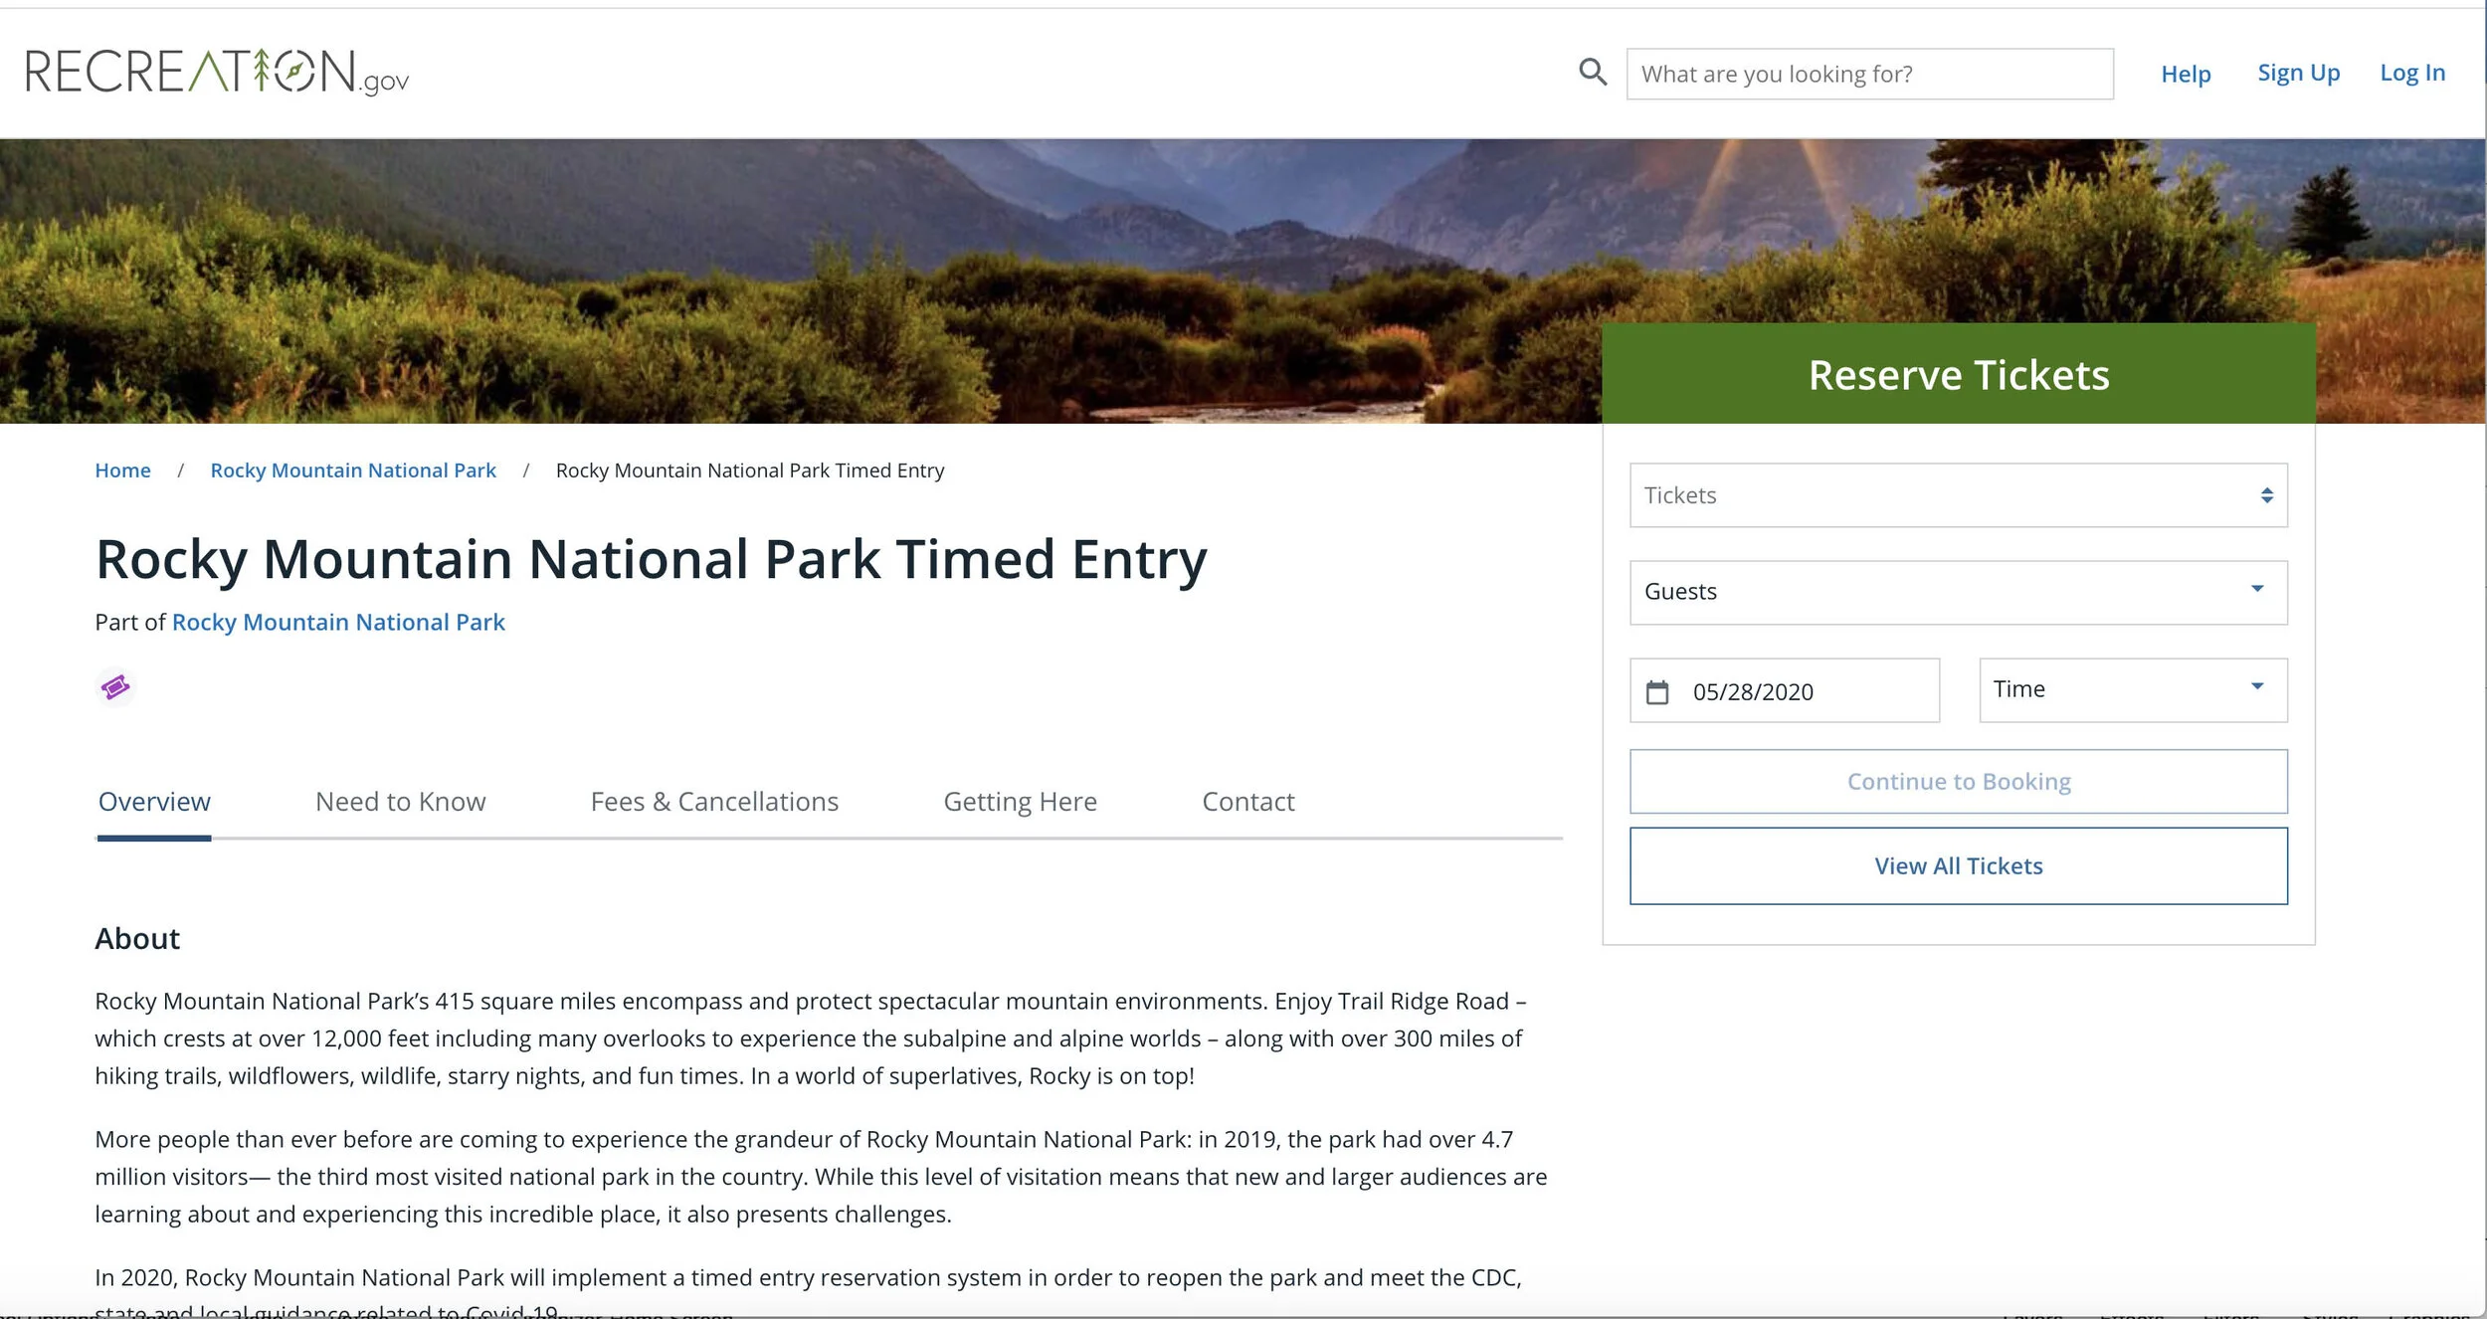Click the Home breadcrumb link
Viewport: 2487px width, 1319px height.
click(x=122, y=471)
